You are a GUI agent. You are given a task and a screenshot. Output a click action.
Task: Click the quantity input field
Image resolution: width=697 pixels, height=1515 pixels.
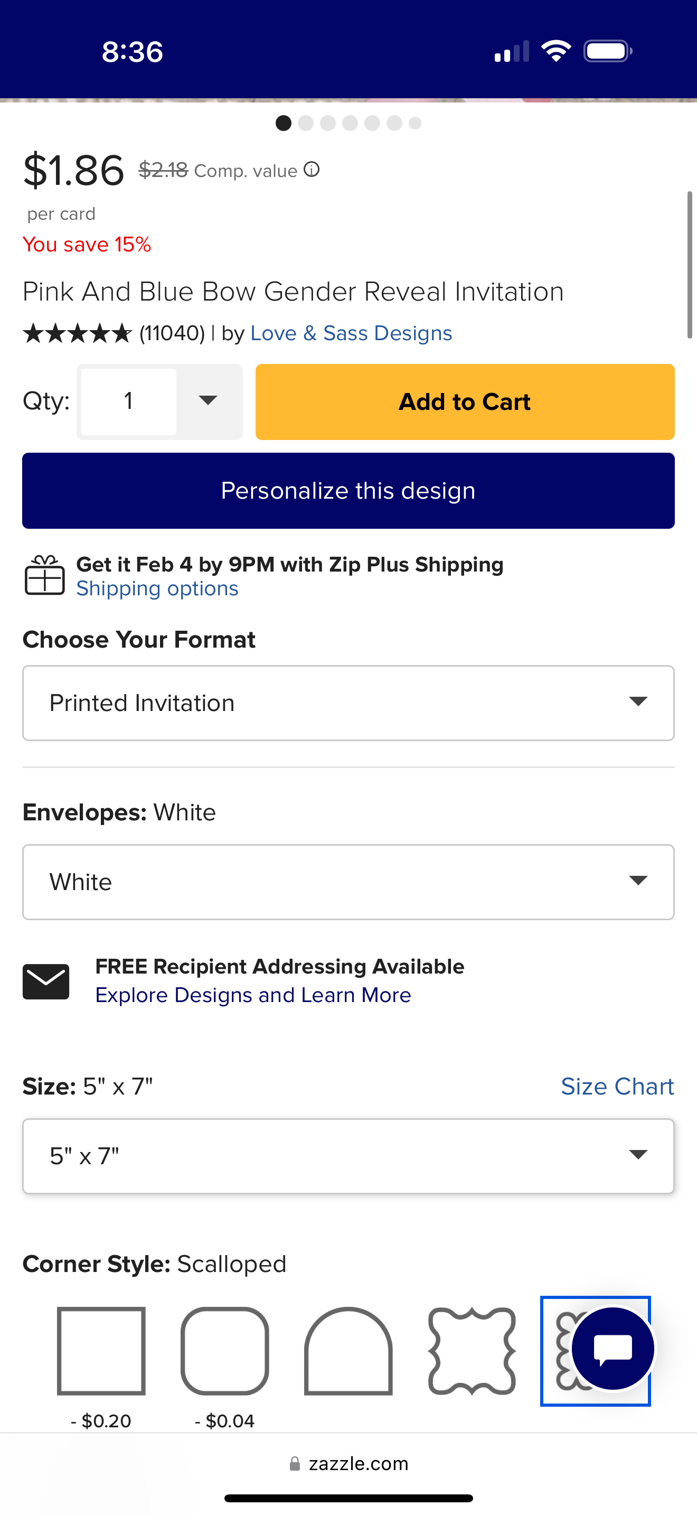(128, 401)
